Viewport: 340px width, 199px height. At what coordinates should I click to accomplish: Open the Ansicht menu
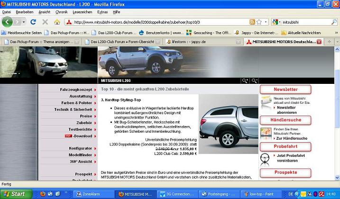44,12
